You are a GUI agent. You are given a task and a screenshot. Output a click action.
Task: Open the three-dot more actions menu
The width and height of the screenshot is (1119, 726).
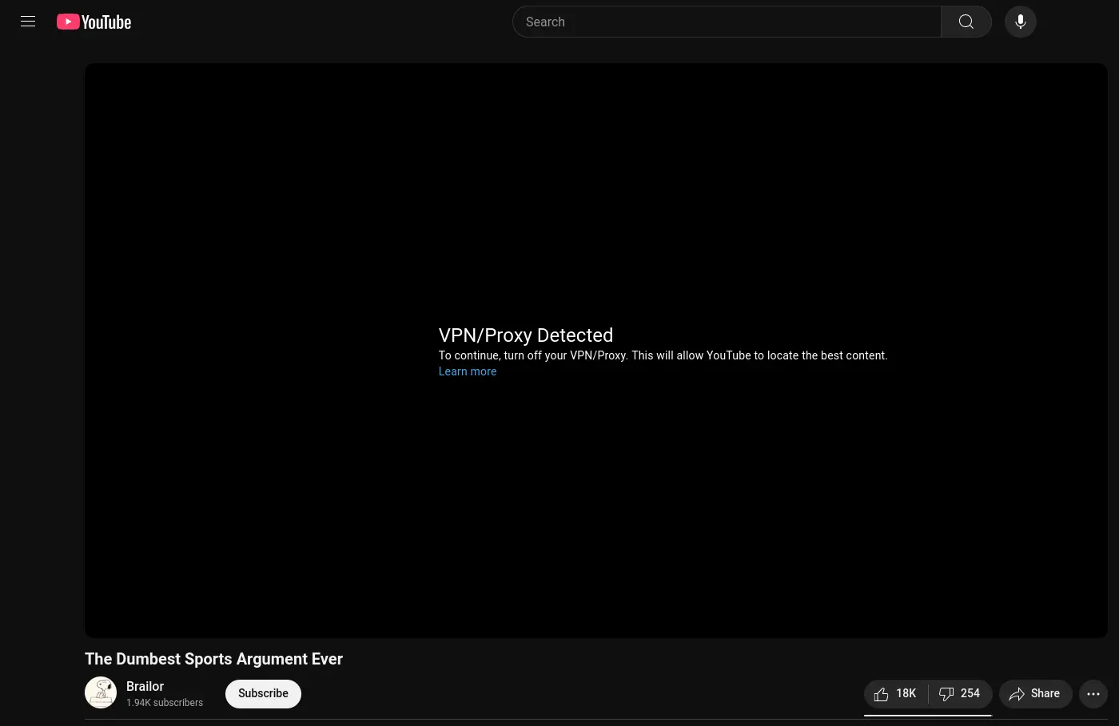coord(1093,693)
